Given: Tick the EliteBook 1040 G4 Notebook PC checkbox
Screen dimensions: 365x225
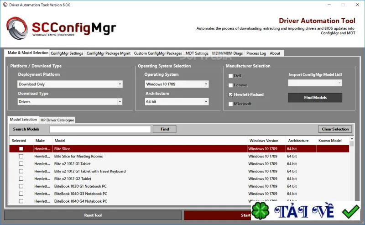Looking at the screenshot, I should pos(21,201).
